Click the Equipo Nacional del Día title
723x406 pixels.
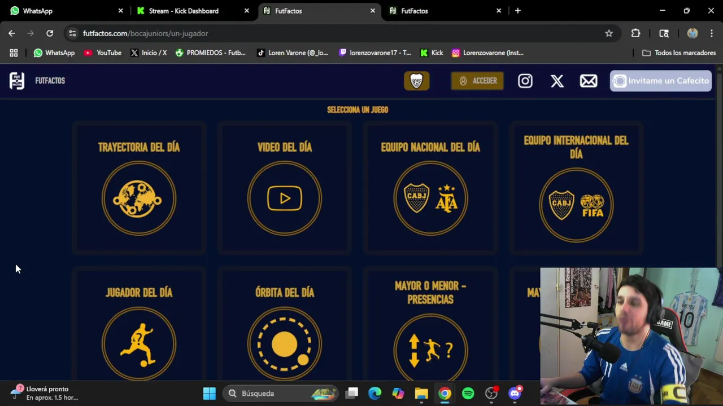[430, 147]
